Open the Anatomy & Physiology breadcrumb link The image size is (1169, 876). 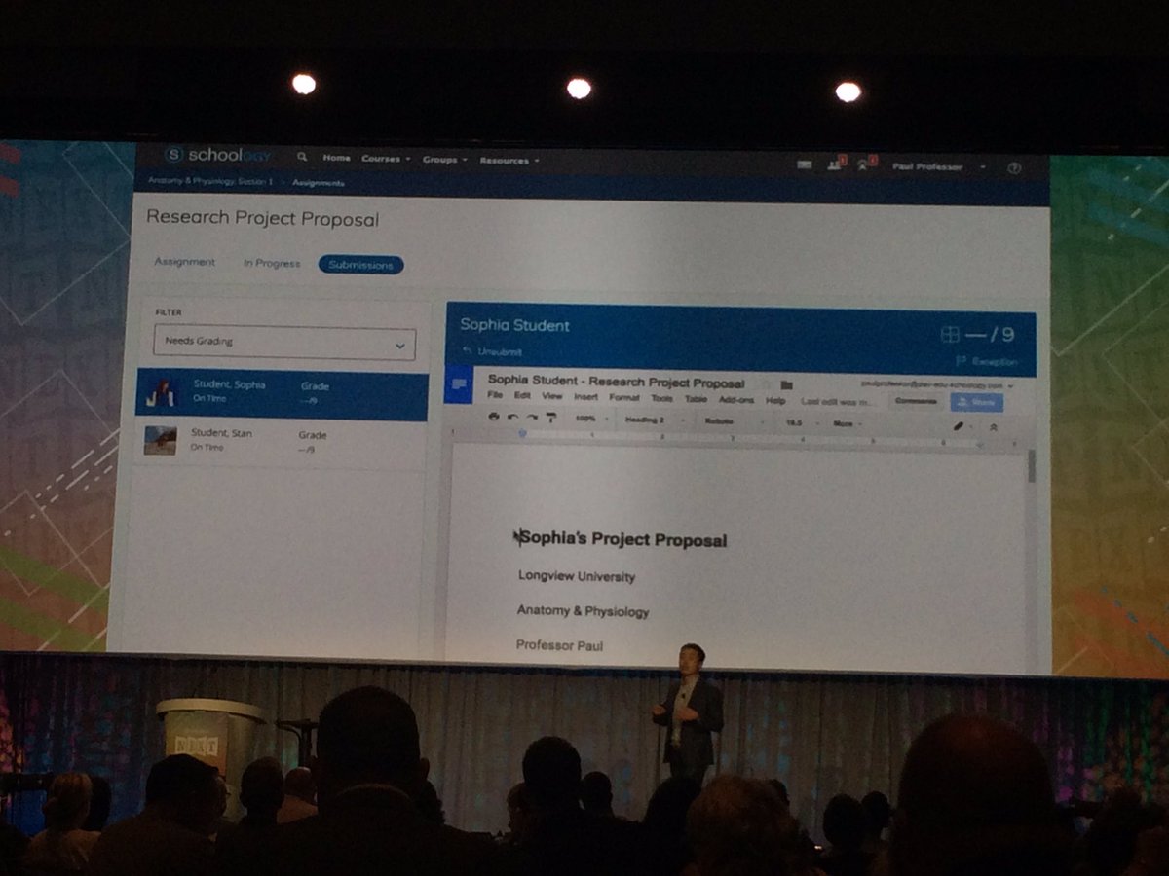point(210,181)
